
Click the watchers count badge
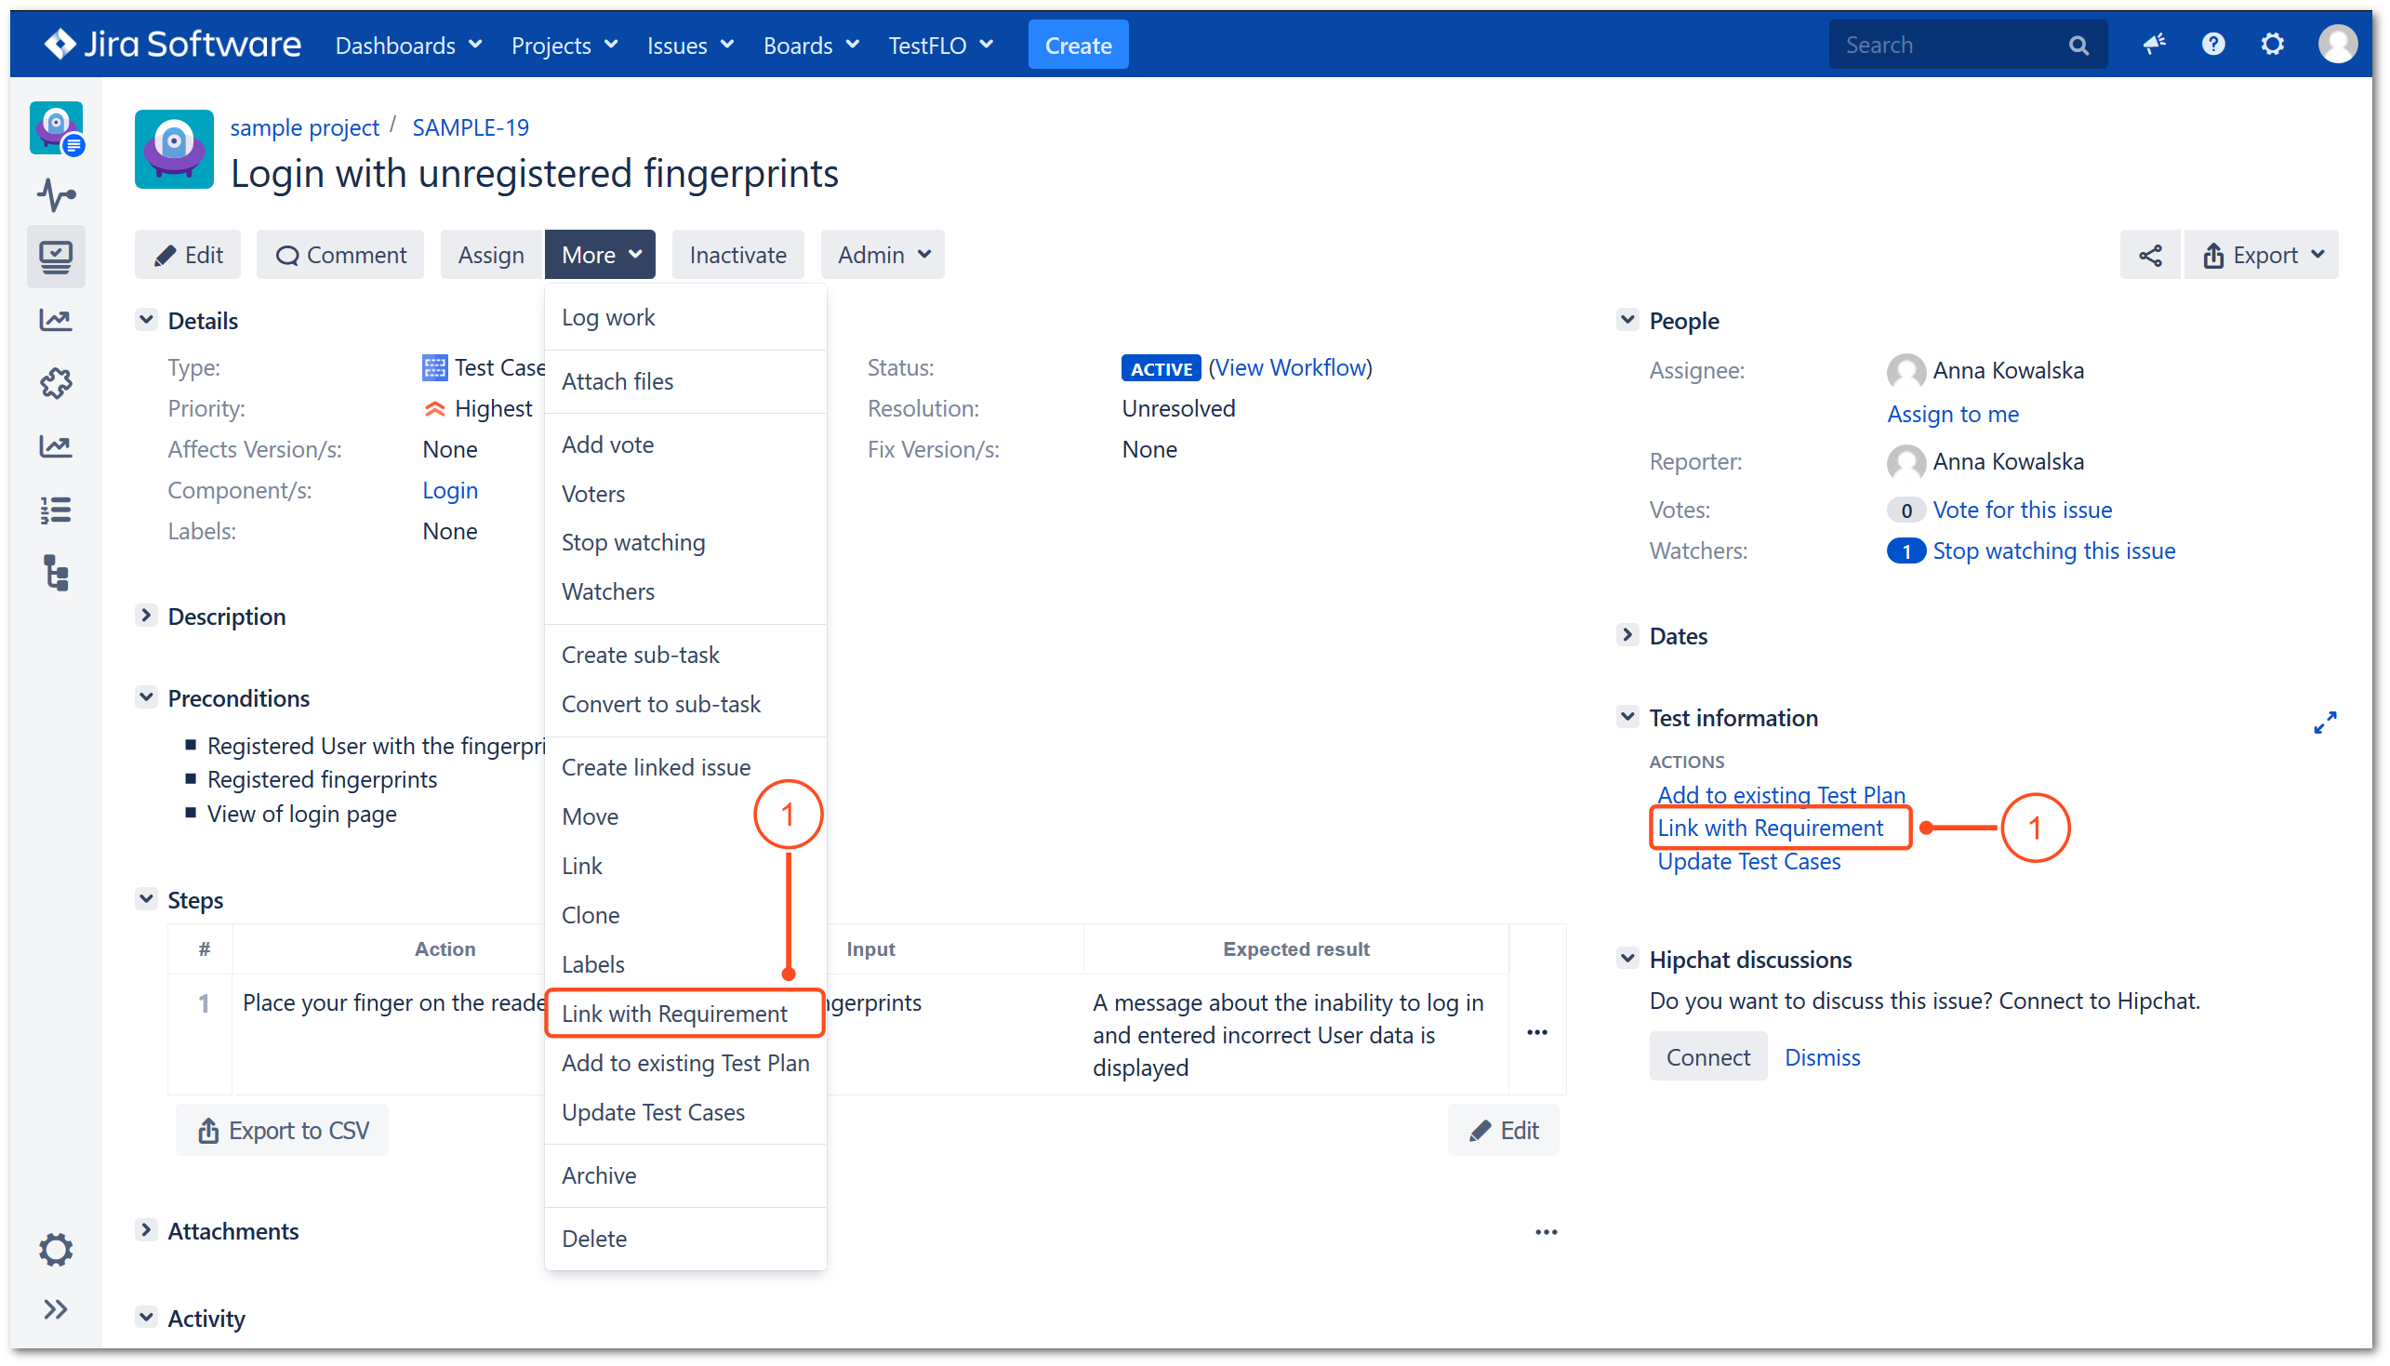pyautogui.click(x=1905, y=551)
